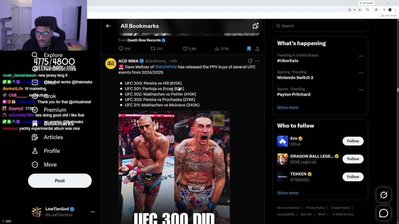Open the TEKKEN profile avatar
This screenshot has width=399, height=224.
pyautogui.click(x=283, y=177)
